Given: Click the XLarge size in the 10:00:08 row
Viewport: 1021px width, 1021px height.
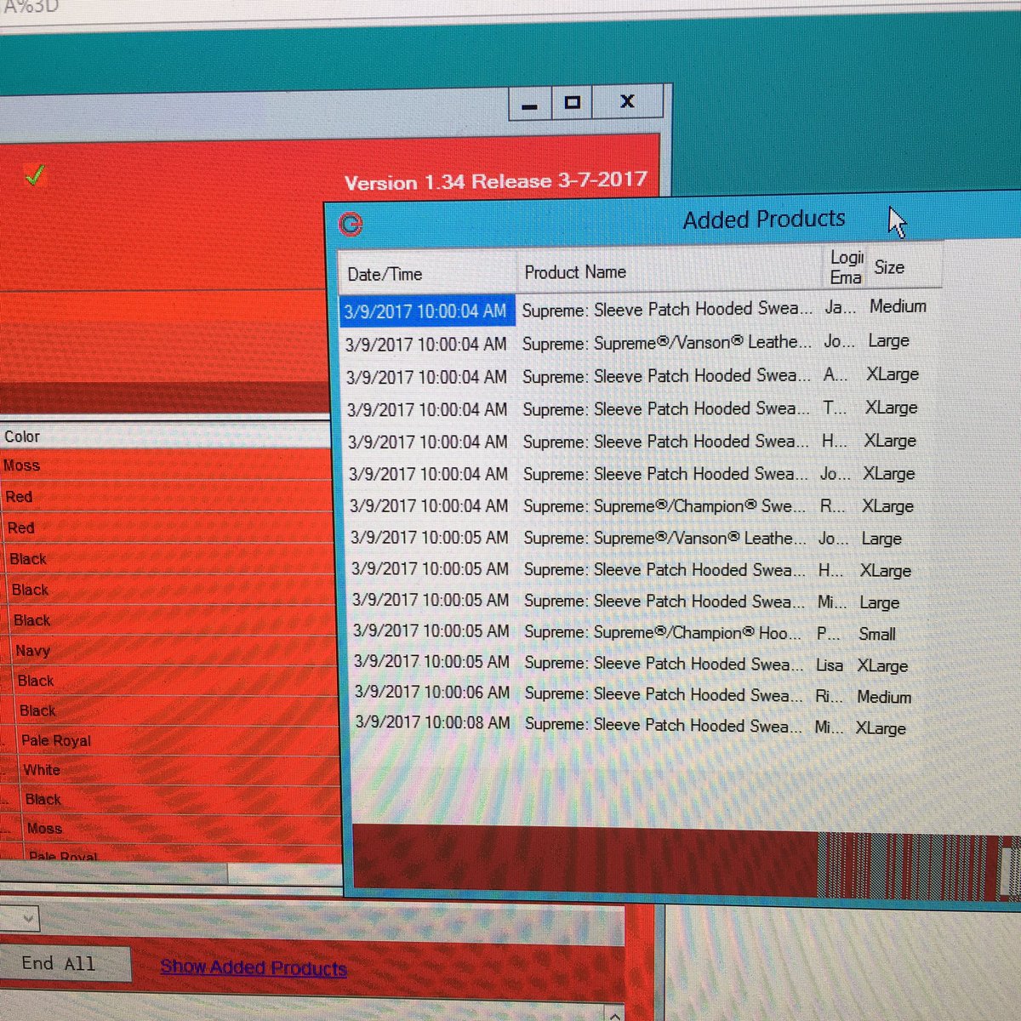Looking at the screenshot, I should point(881,728).
